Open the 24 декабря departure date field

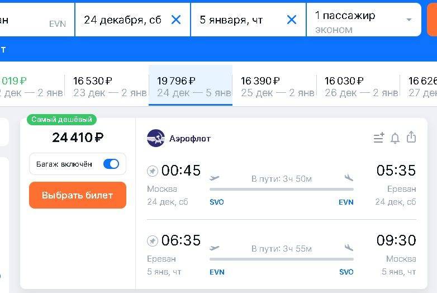click(x=123, y=20)
